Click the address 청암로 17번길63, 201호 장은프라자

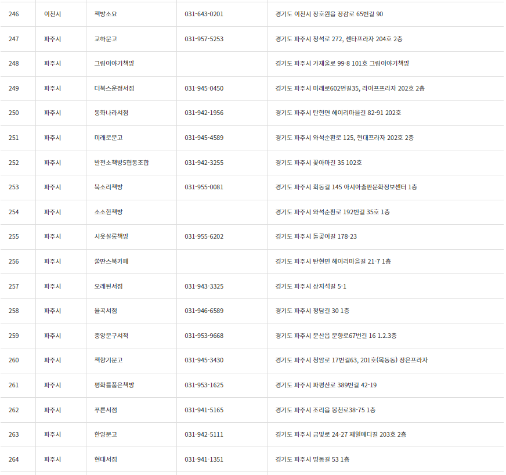click(352, 361)
